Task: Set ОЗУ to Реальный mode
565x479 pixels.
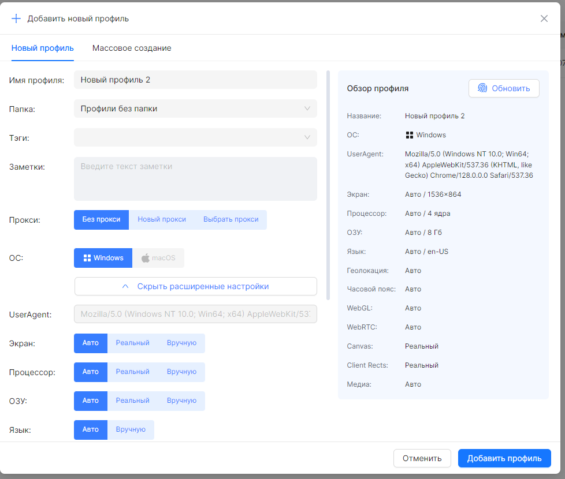Action: [132, 401]
